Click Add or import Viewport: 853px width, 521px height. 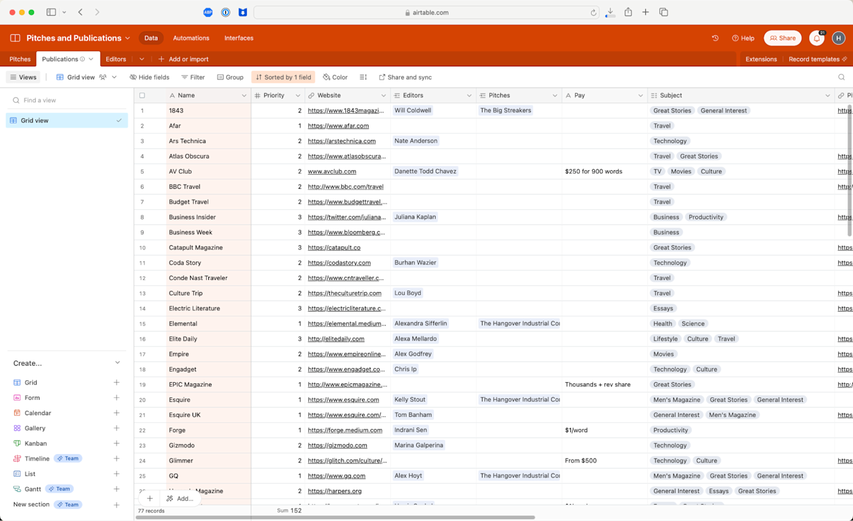[x=183, y=59]
